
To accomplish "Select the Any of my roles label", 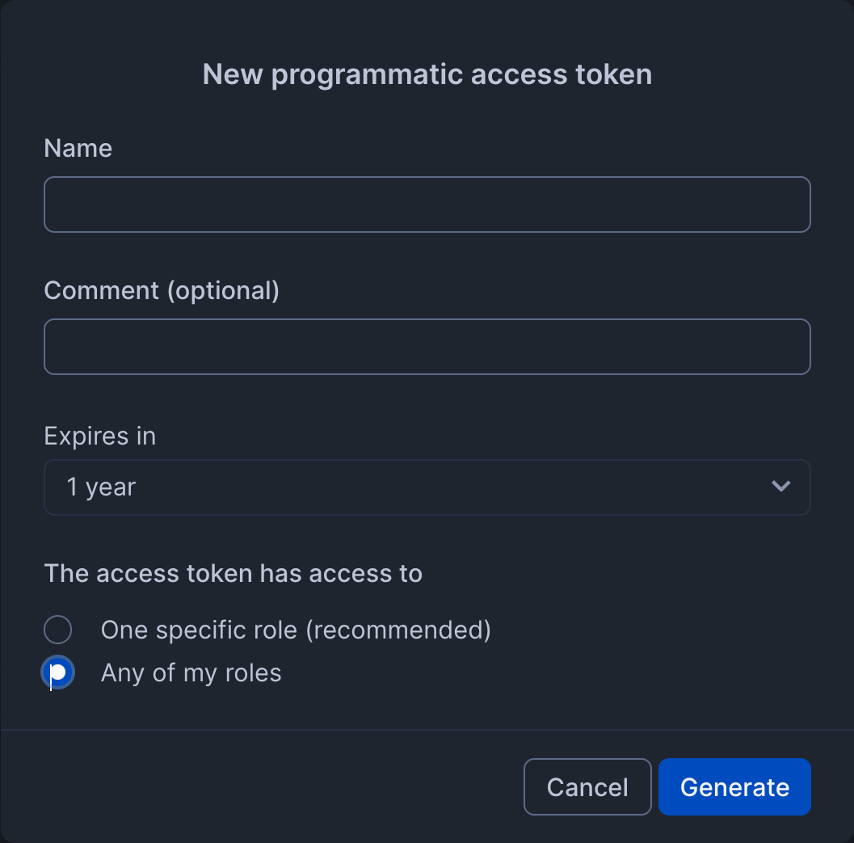I will coord(191,672).
